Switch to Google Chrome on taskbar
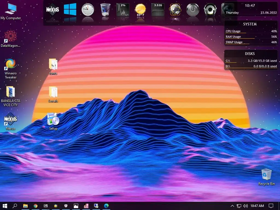 click(36, 206)
